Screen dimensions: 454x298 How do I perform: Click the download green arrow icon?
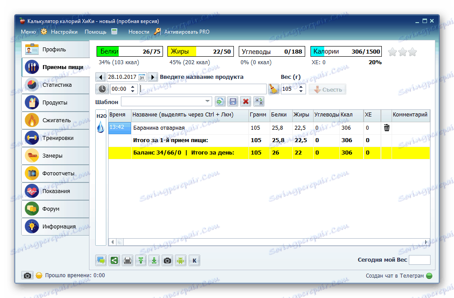[154, 260]
